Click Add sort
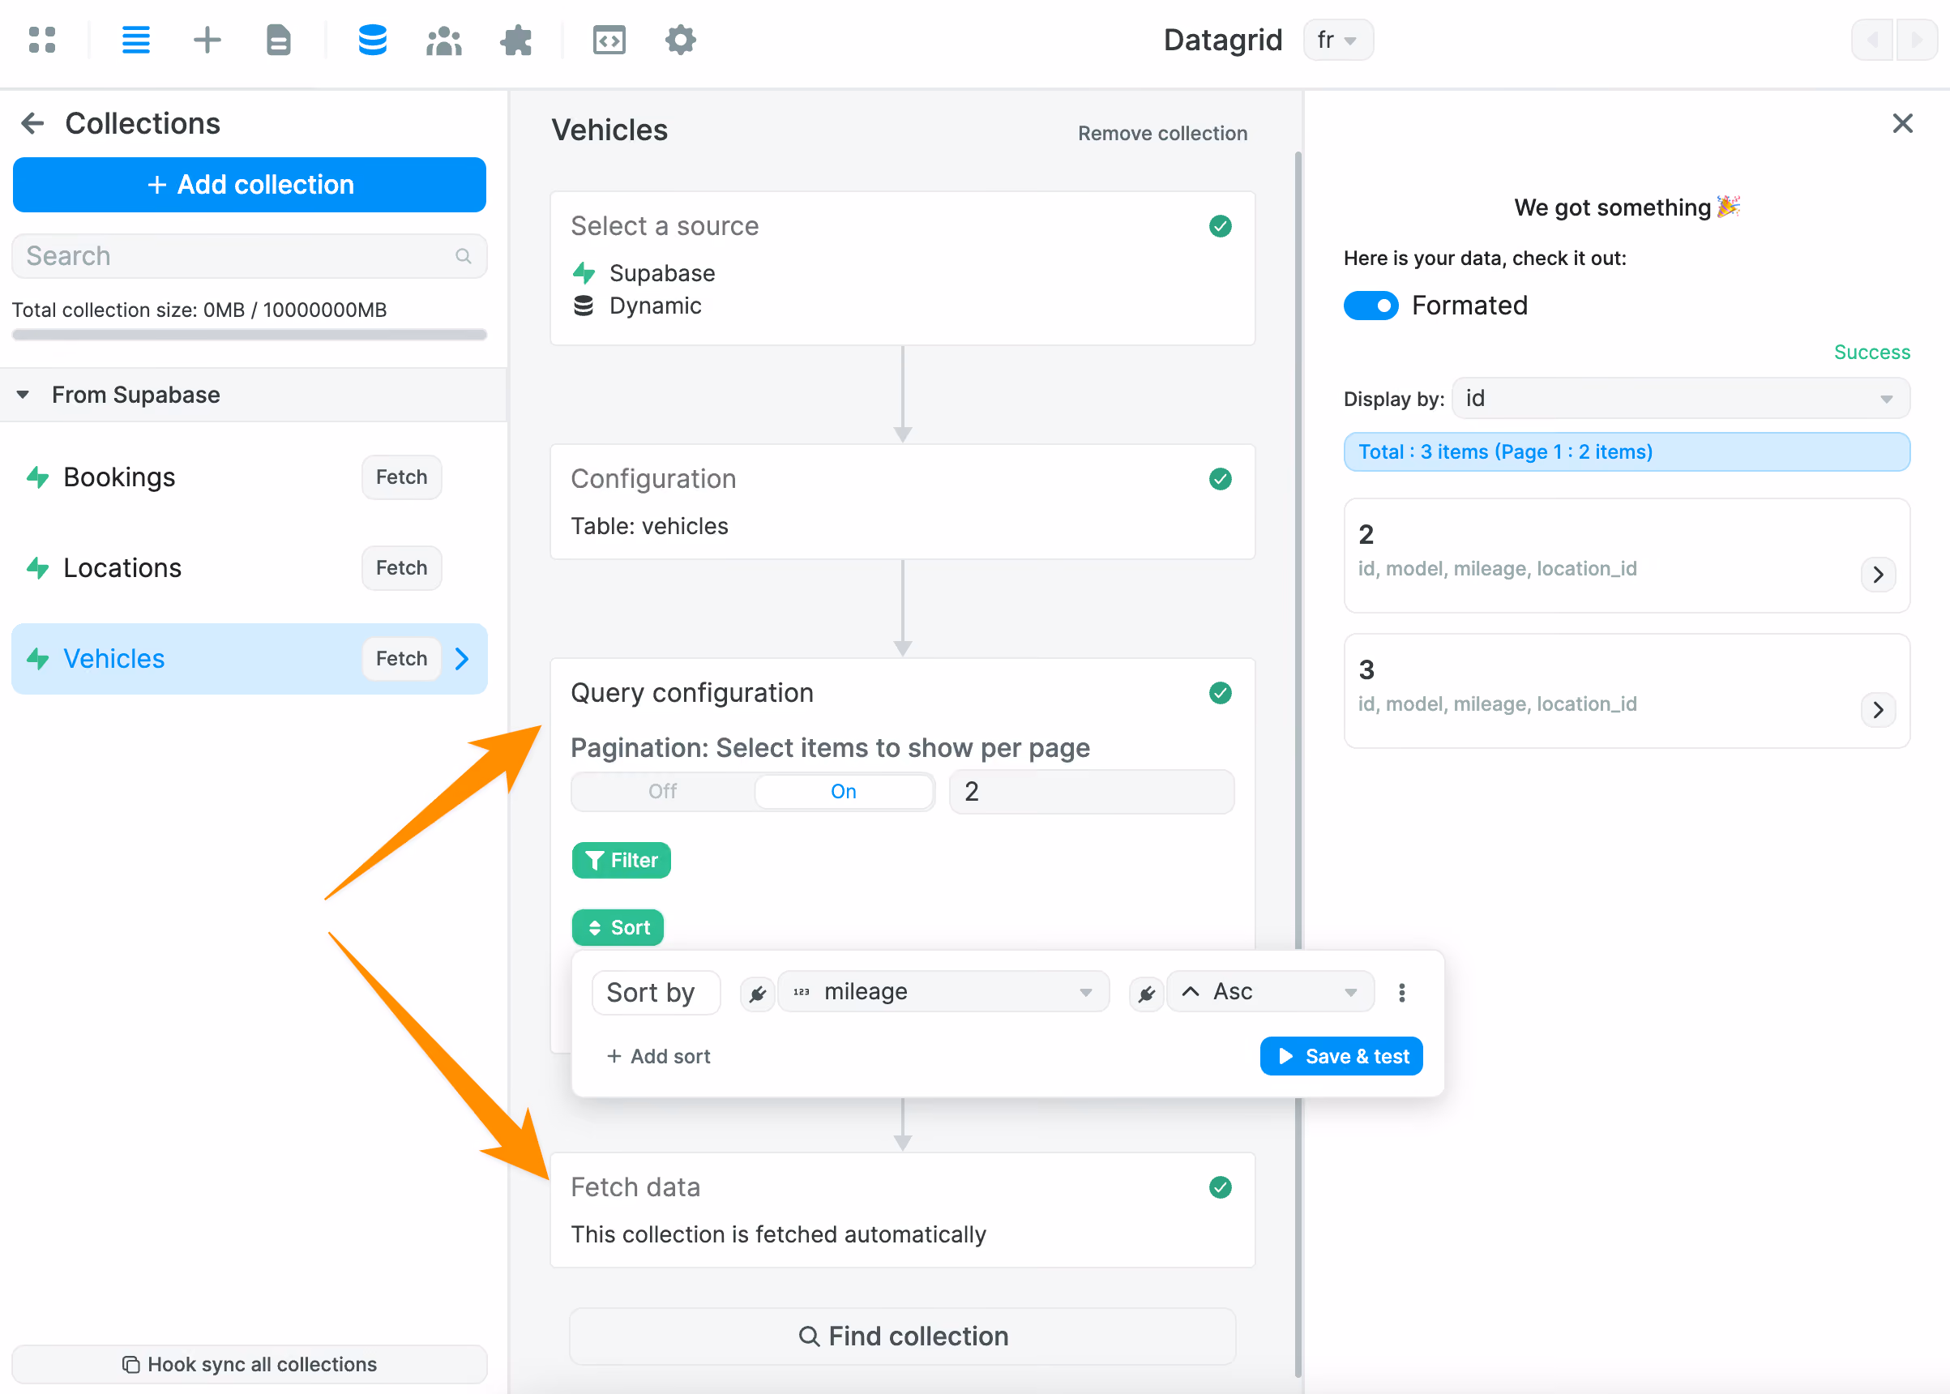This screenshot has height=1394, width=1950. 658,1057
